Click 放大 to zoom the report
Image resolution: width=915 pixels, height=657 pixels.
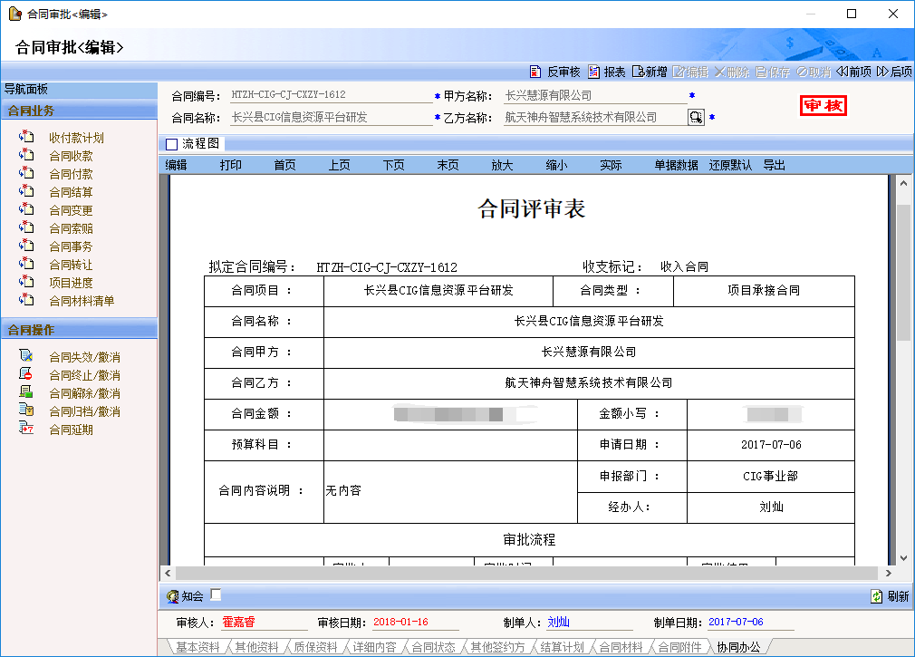click(x=502, y=165)
